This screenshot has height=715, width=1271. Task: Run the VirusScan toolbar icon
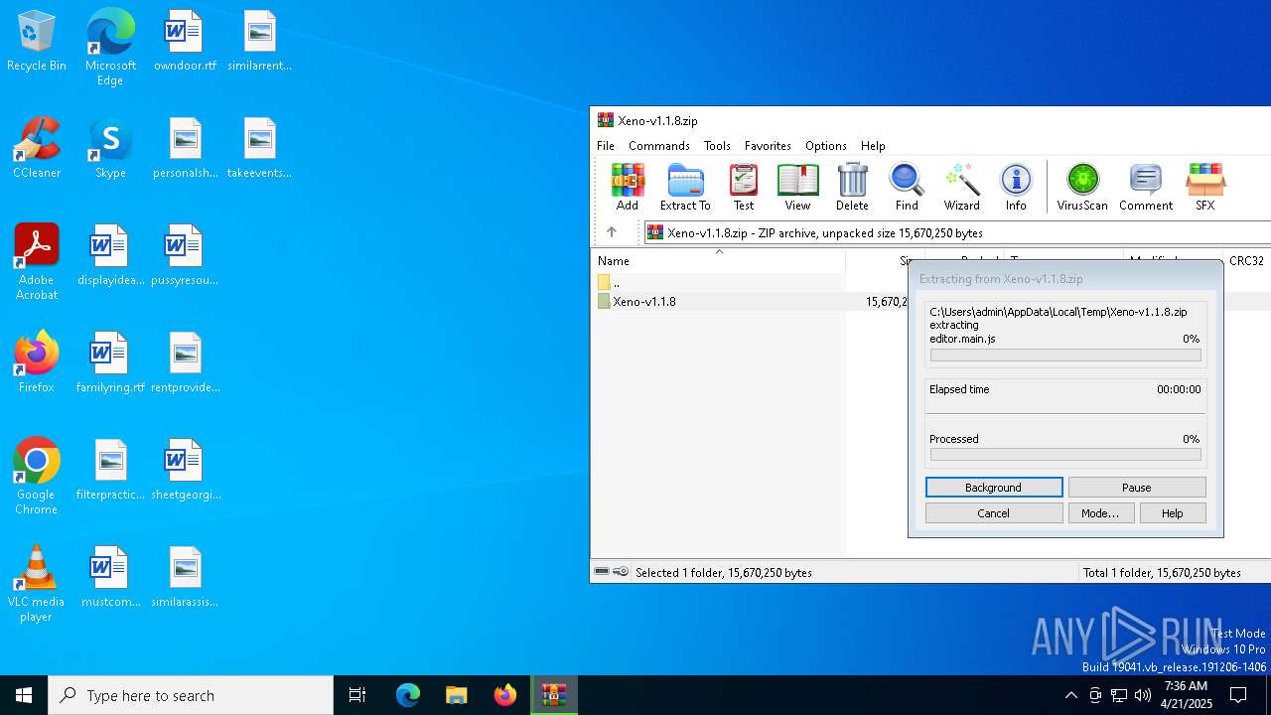(1082, 188)
